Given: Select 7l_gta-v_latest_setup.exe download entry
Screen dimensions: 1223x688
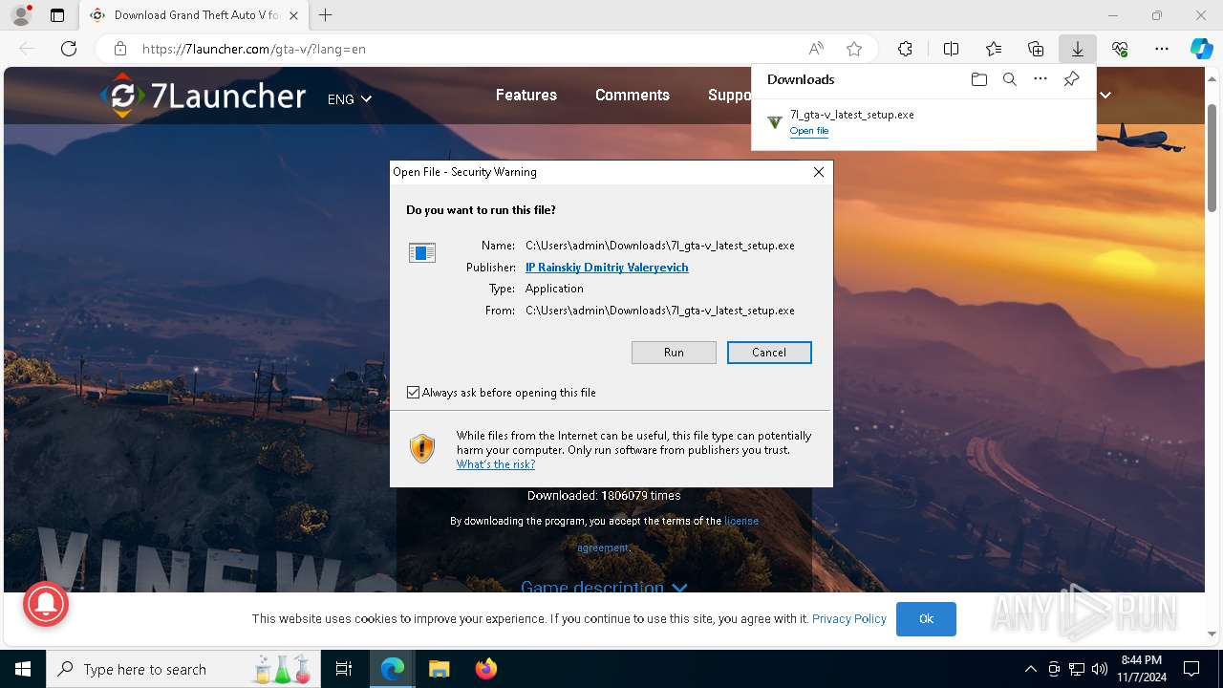Looking at the screenshot, I should pyautogui.click(x=923, y=122).
